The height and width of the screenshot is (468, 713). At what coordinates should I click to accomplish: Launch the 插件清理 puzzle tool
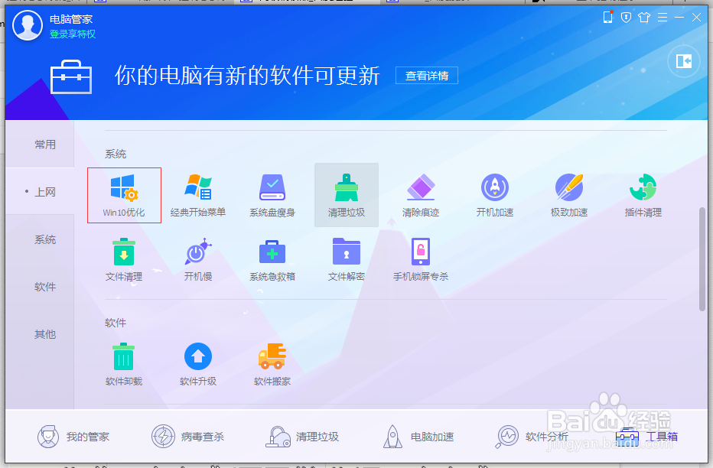643,195
